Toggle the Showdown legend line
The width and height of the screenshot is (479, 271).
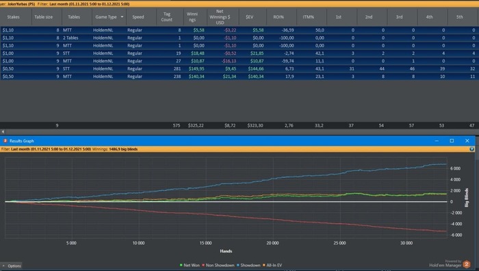click(248, 266)
